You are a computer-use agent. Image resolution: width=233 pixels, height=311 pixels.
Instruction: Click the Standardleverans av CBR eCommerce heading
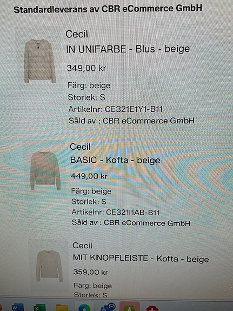108,9
